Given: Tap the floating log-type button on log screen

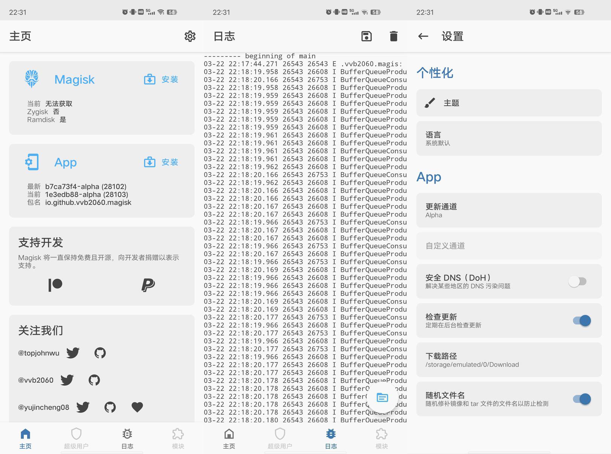Looking at the screenshot, I should pos(382,397).
